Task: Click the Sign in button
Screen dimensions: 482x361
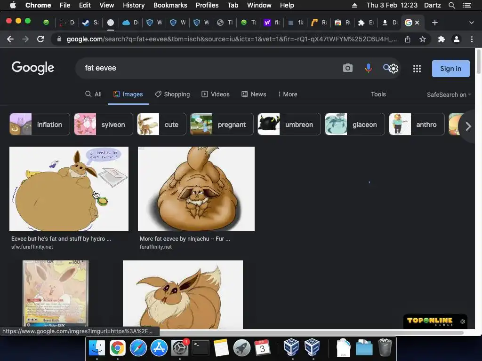Action: coord(450,69)
